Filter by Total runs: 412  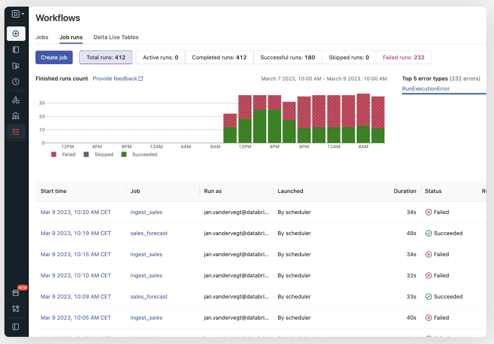(x=106, y=58)
